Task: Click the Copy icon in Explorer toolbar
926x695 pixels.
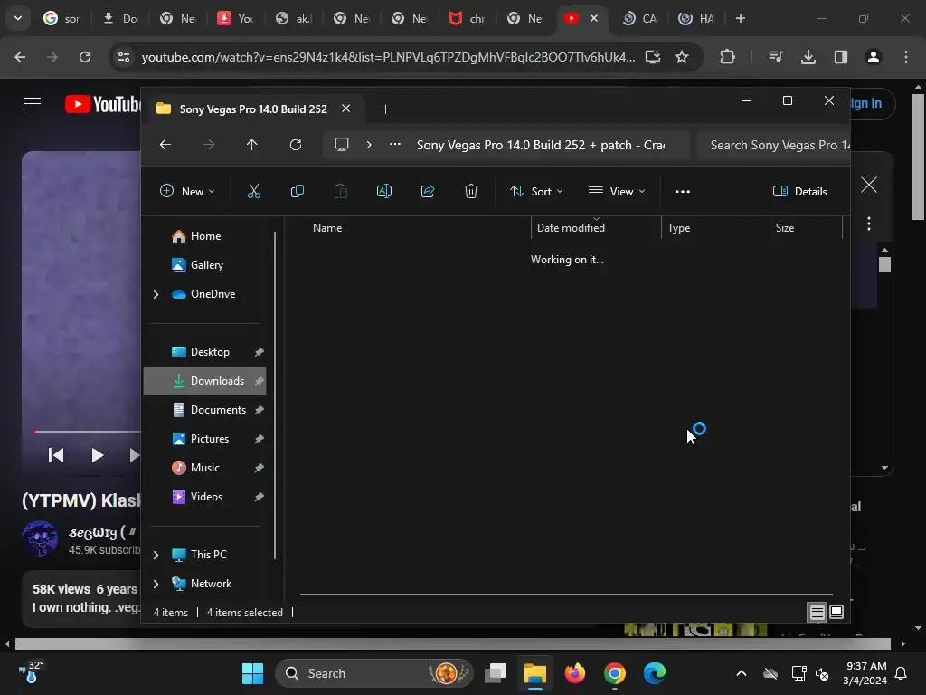Action: (297, 191)
